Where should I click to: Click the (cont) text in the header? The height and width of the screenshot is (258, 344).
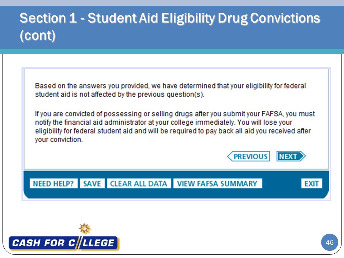(38, 35)
